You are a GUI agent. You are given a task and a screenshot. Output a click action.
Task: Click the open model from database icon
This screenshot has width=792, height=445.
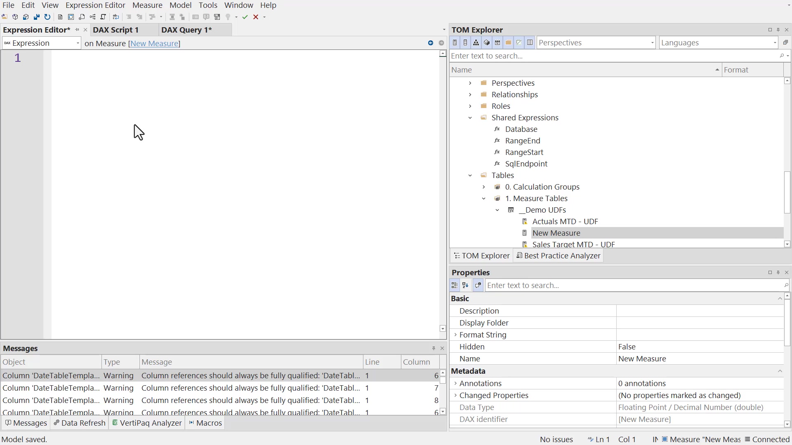(15, 17)
